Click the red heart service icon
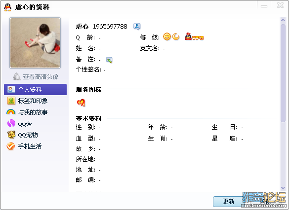 [81, 103]
